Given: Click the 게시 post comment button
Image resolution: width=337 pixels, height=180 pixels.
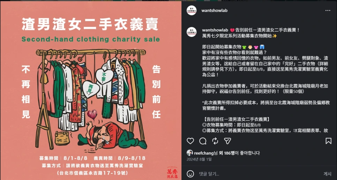Looking at the screenshot, I should click(328, 174).
